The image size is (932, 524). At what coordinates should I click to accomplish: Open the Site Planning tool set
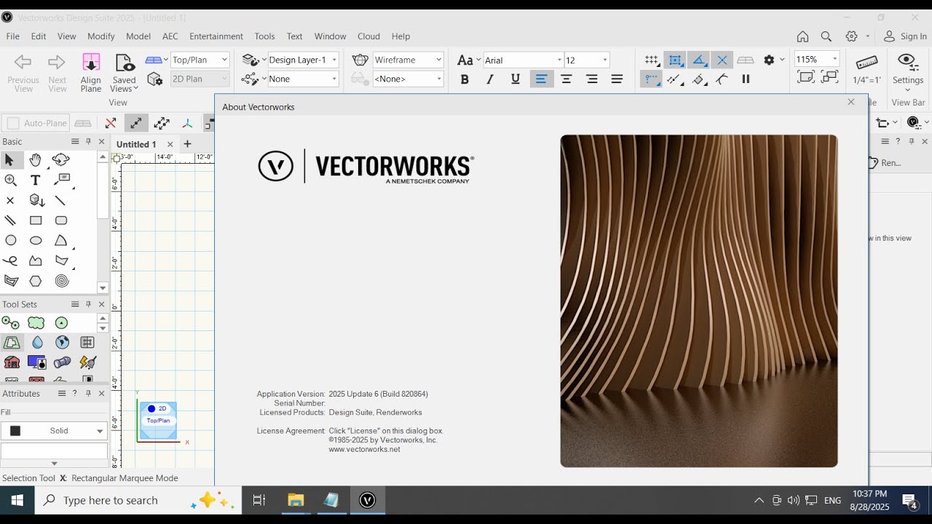click(12, 342)
